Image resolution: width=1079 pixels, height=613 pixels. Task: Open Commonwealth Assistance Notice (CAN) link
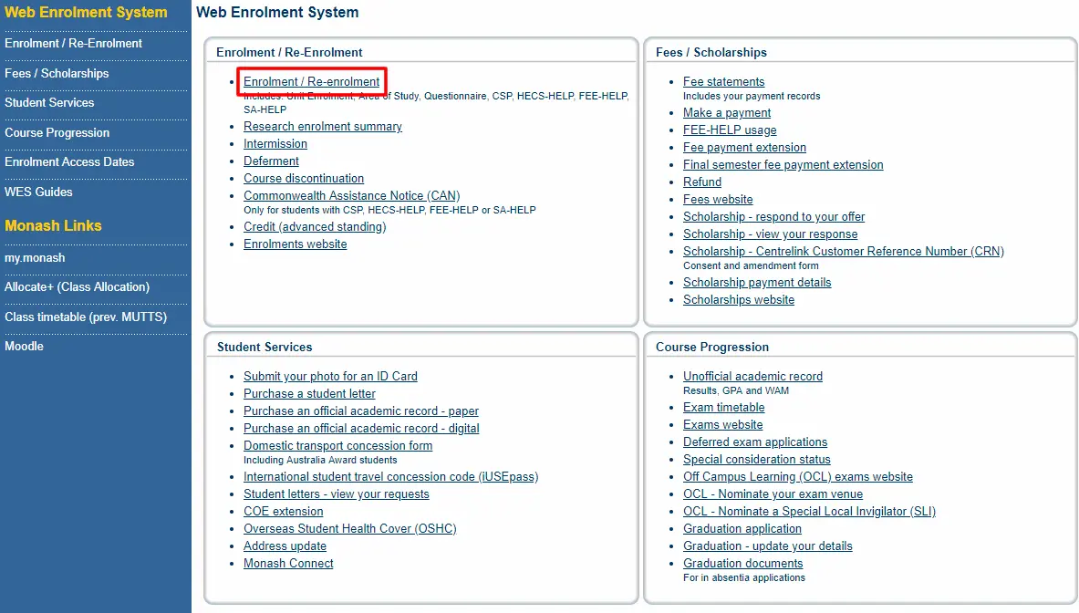tap(352, 195)
